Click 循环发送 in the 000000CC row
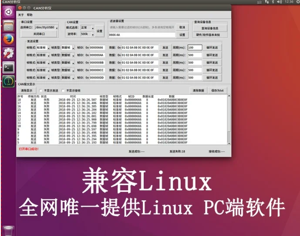The image size is (300, 236). (212, 70)
